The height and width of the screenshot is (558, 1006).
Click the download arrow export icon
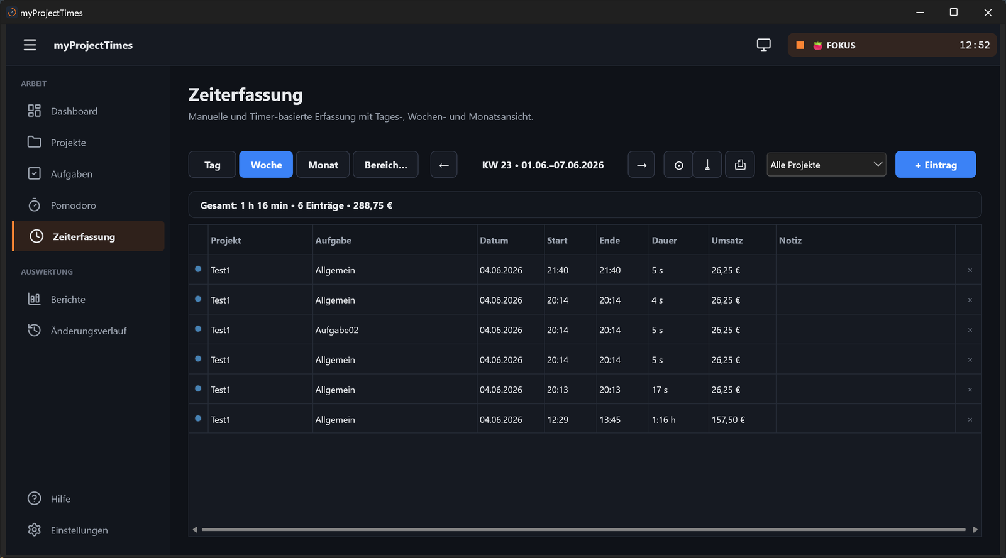(x=707, y=165)
